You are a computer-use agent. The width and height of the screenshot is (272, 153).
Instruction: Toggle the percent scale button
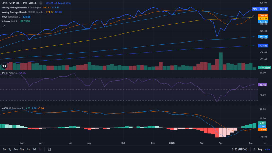(254, 149)
